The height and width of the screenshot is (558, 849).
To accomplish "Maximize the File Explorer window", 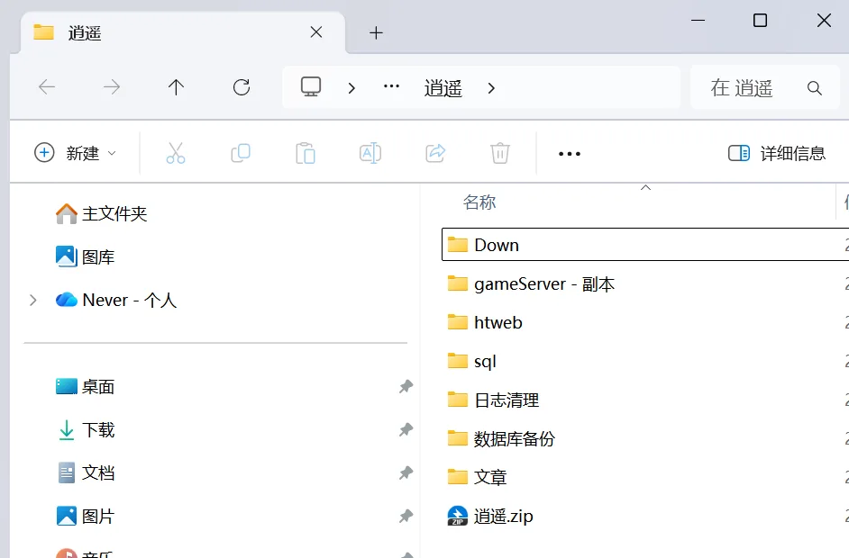I will [760, 21].
